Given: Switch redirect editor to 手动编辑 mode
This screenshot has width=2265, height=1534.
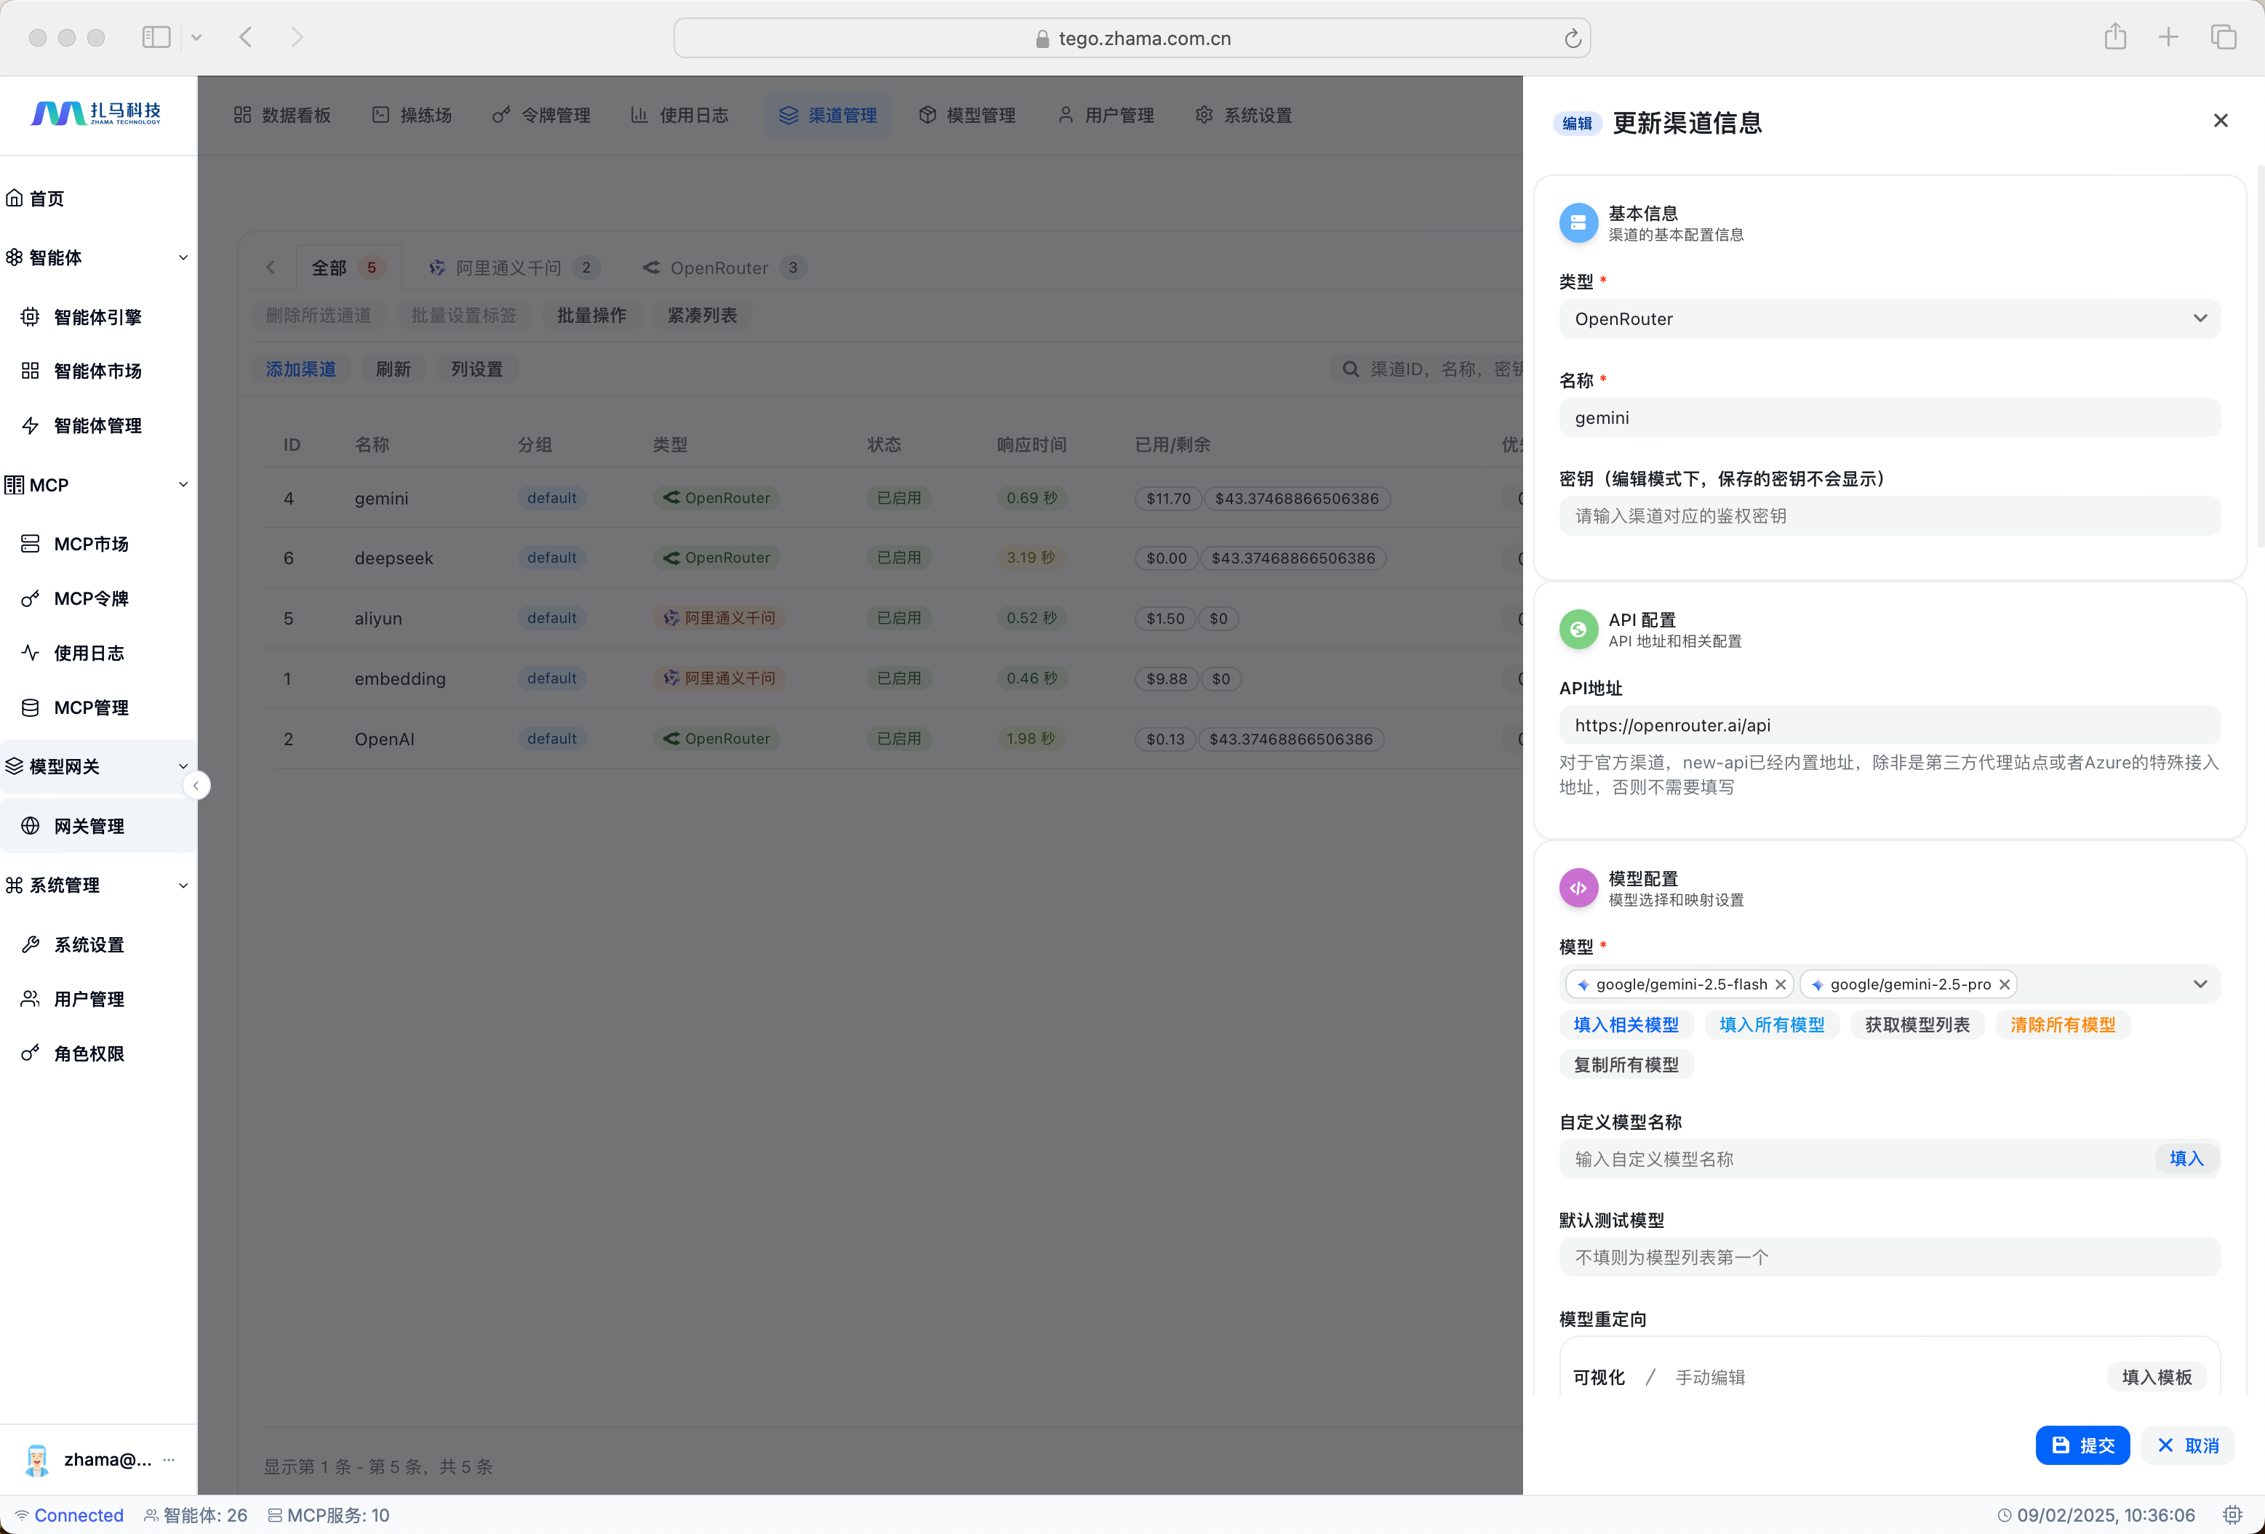Looking at the screenshot, I should (x=1709, y=1377).
